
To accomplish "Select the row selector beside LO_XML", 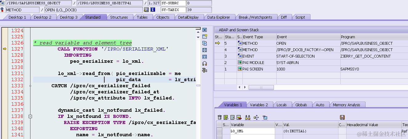I will (x=219, y=131).
